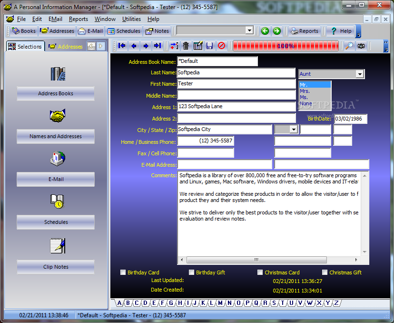The height and width of the screenshot is (323, 394).
Task: Open the State dropdown arrow
Action: (x=294, y=129)
